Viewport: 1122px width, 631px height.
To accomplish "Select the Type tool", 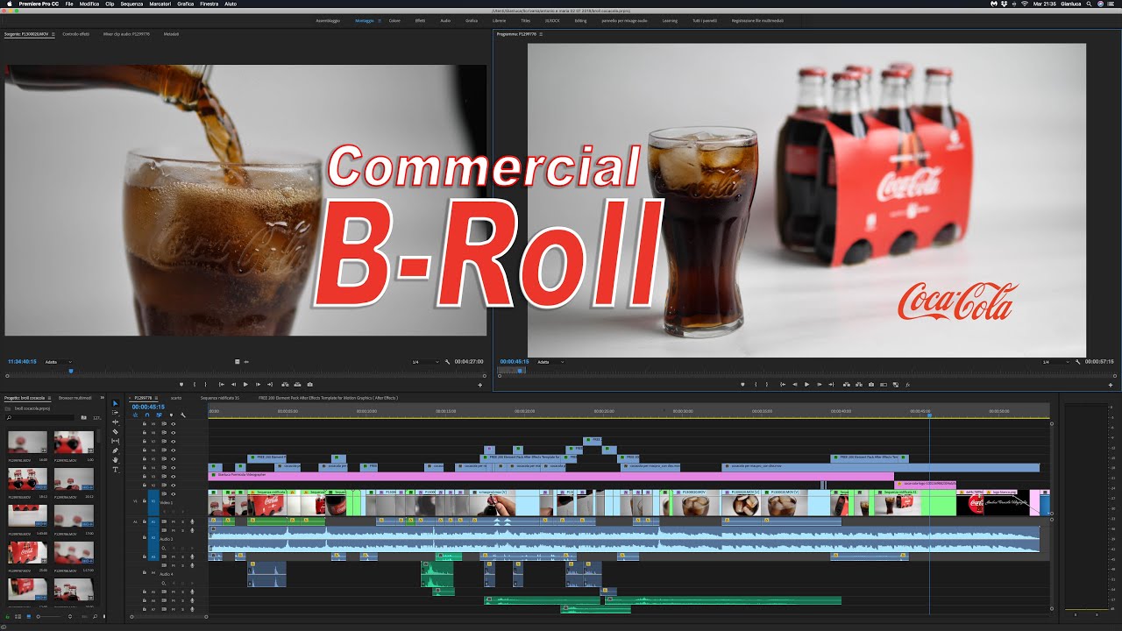I will point(115,469).
